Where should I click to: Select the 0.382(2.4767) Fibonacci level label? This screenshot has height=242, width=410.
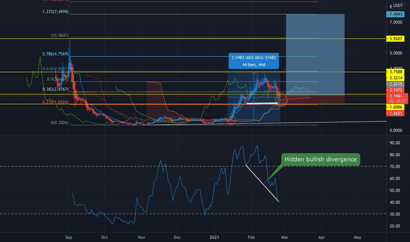(55, 89)
